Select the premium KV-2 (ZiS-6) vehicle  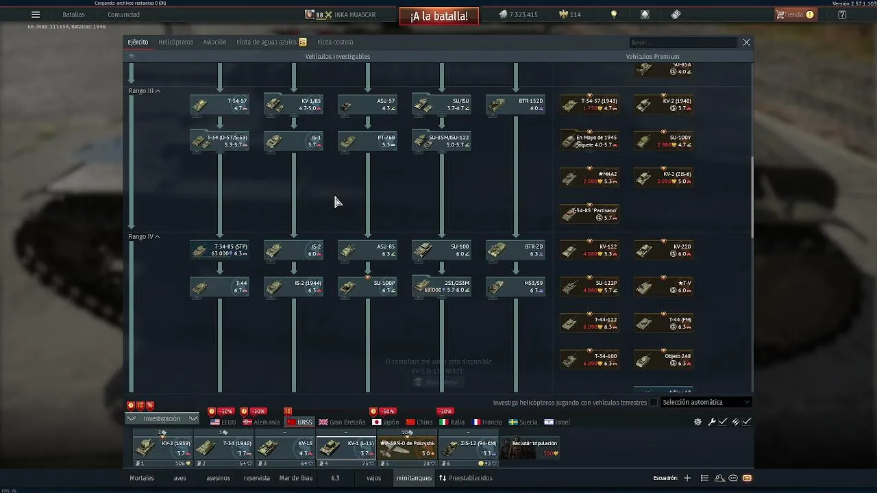click(664, 177)
